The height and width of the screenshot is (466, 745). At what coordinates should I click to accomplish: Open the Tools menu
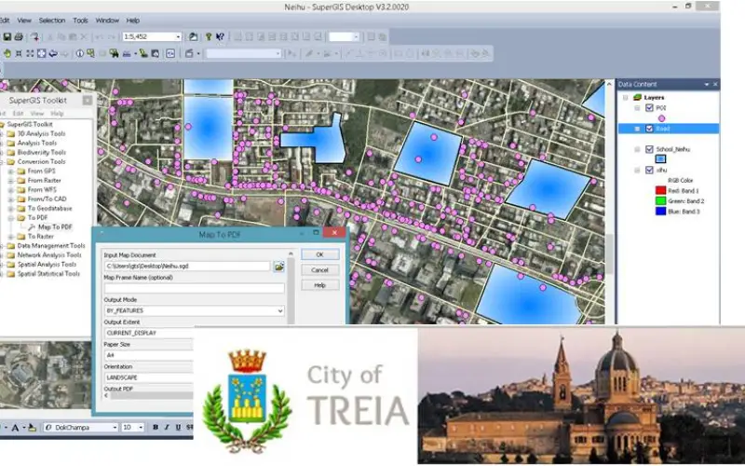(80, 21)
